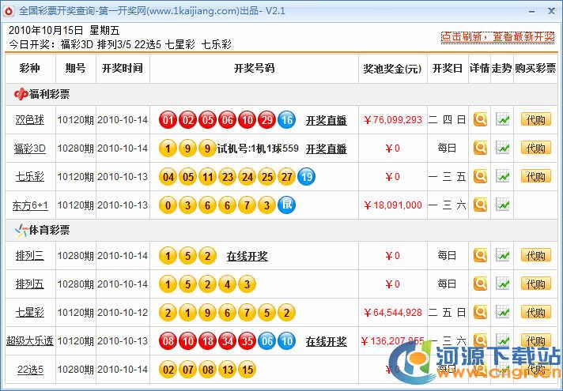Viewport: 563px width, 391px height.
Task: Click 代购 button for 双色球
Action: click(535, 120)
